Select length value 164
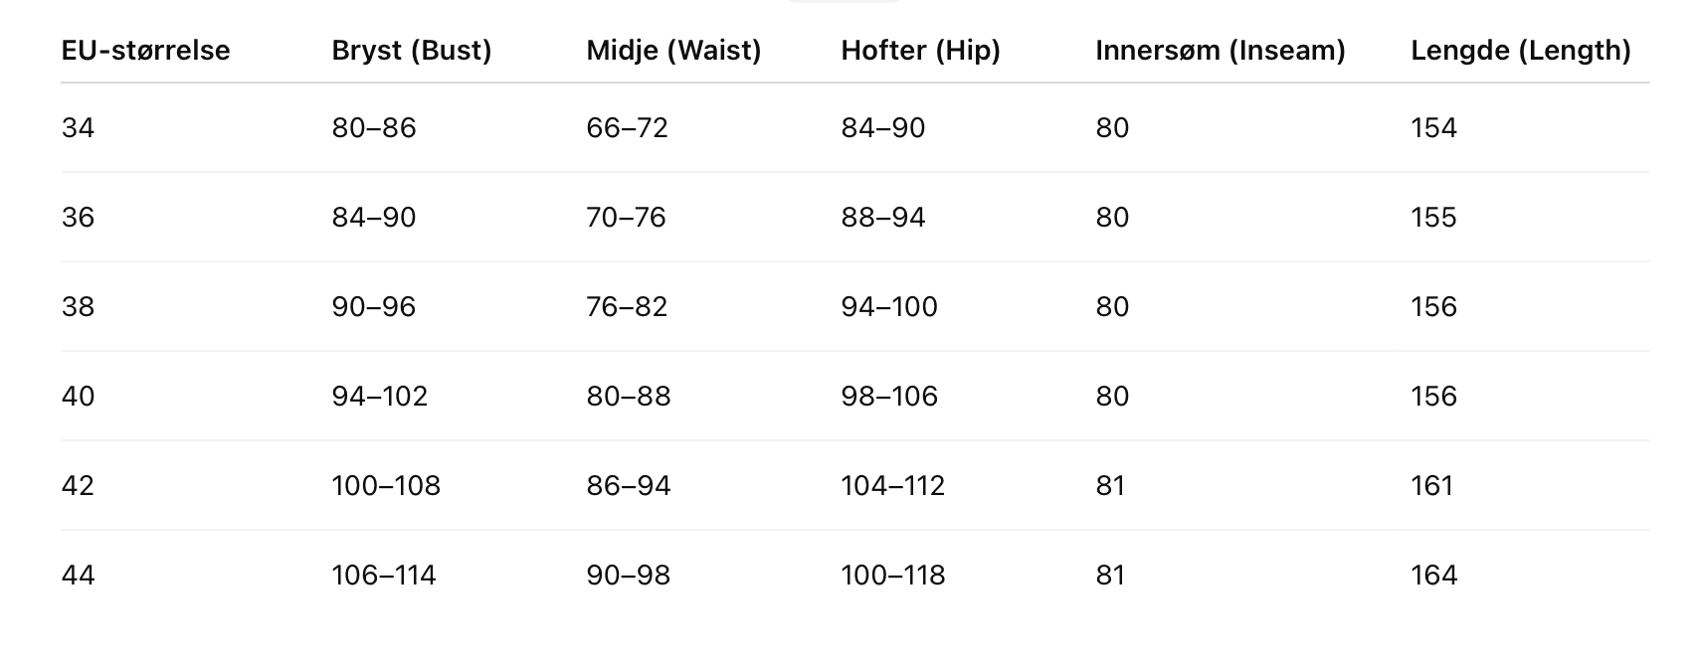 tap(1434, 576)
